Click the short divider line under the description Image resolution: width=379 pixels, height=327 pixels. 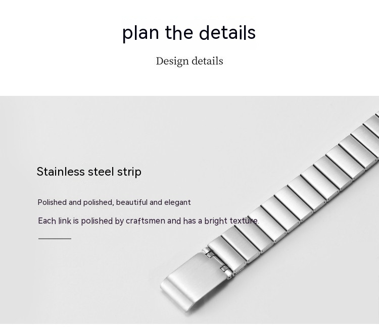tap(55, 239)
